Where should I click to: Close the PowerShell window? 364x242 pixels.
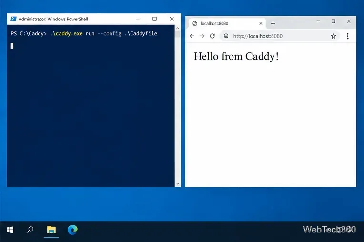[x=172, y=19]
